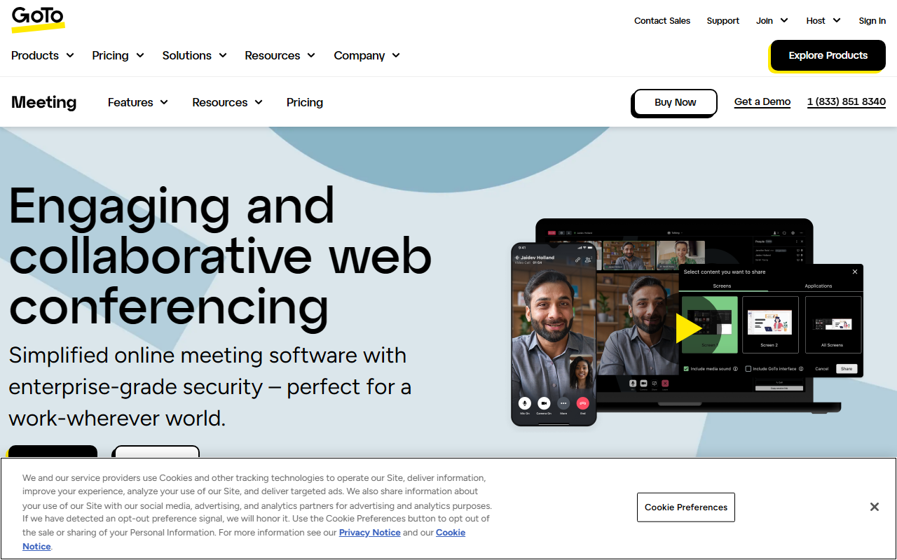Screen dimensions: 897x560
Task: Open the Contact Sales link
Action: [662, 21]
